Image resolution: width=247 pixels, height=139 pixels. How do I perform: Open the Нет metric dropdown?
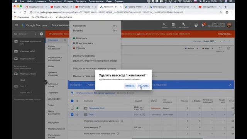click(x=208, y=49)
